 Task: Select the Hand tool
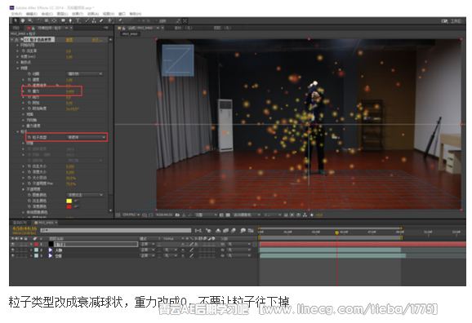click(23, 20)
